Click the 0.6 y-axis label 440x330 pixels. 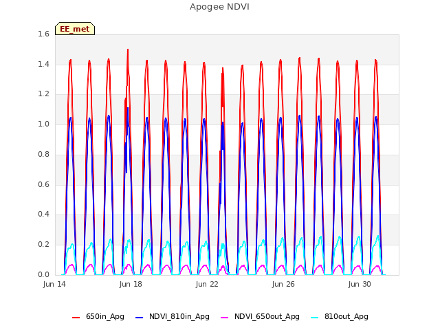click(x=43, y=184)
